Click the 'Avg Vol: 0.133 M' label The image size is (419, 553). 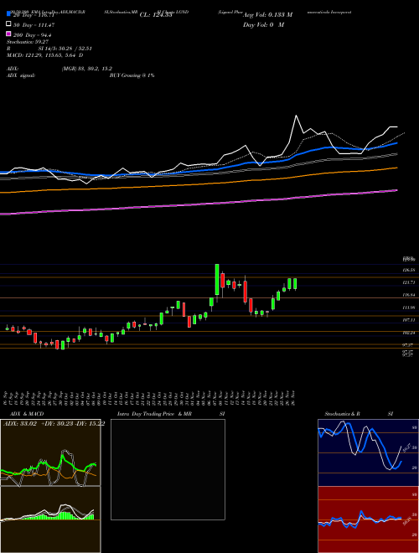coord(267,15)
